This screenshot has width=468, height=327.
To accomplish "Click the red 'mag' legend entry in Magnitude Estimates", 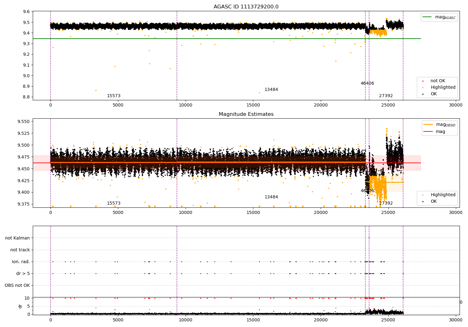I will (434, 132).
